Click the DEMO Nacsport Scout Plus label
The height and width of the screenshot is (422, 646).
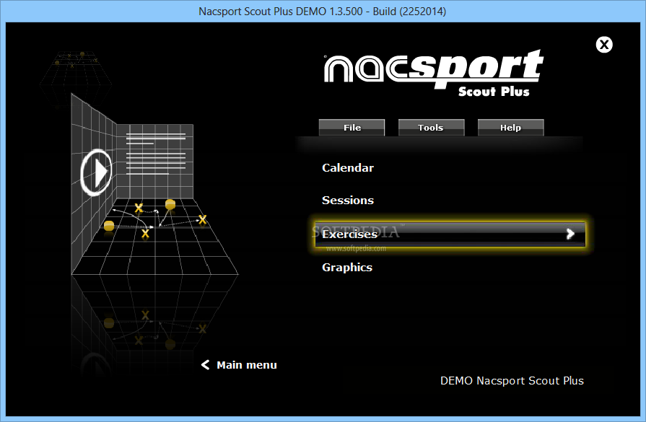[512, 381]
